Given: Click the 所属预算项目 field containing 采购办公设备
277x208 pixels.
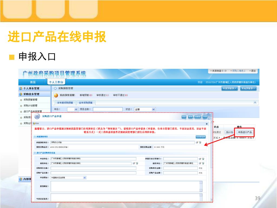Looking at the screenshot, I should 123,142.
